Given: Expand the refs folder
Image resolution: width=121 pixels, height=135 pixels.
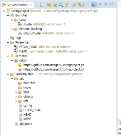Looking at the screenshot, I should [x=16, y=101].
